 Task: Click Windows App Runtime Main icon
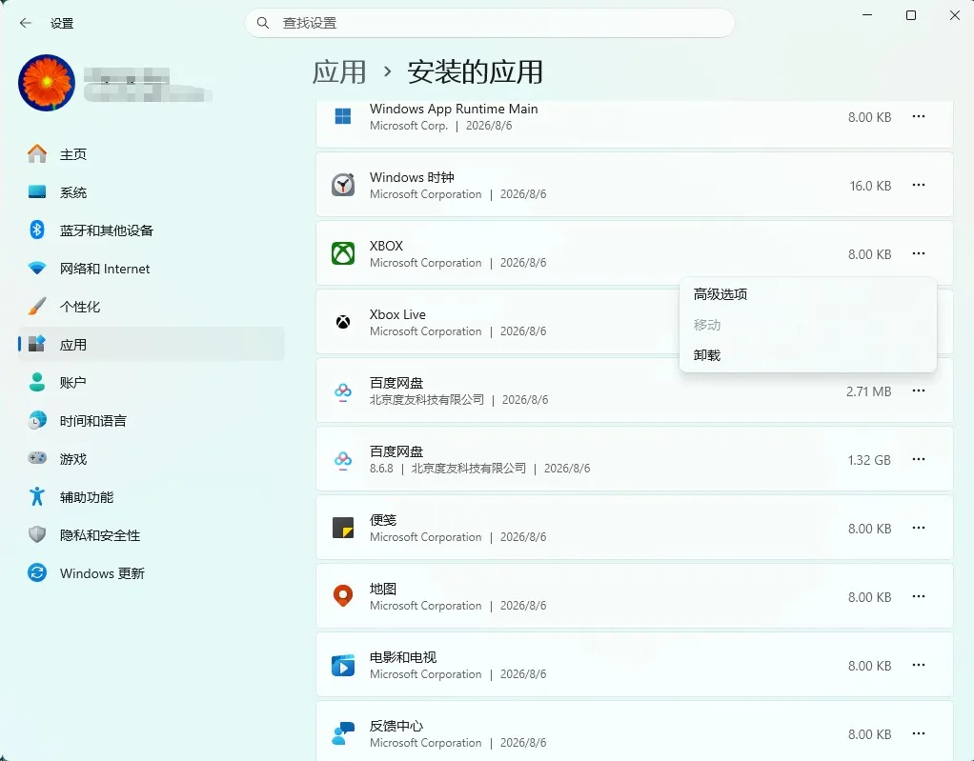click(343, 116)
